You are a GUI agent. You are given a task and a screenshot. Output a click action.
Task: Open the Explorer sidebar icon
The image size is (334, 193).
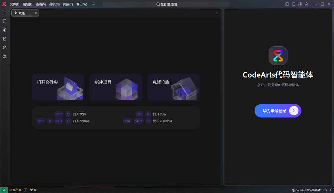tap(4, 12)
